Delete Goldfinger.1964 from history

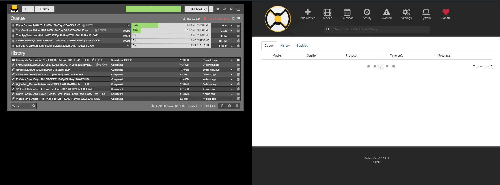238,69
